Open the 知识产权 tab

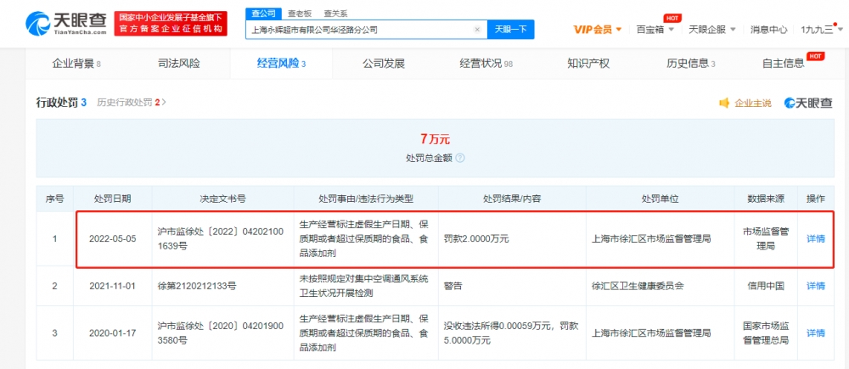click(588, 64)
